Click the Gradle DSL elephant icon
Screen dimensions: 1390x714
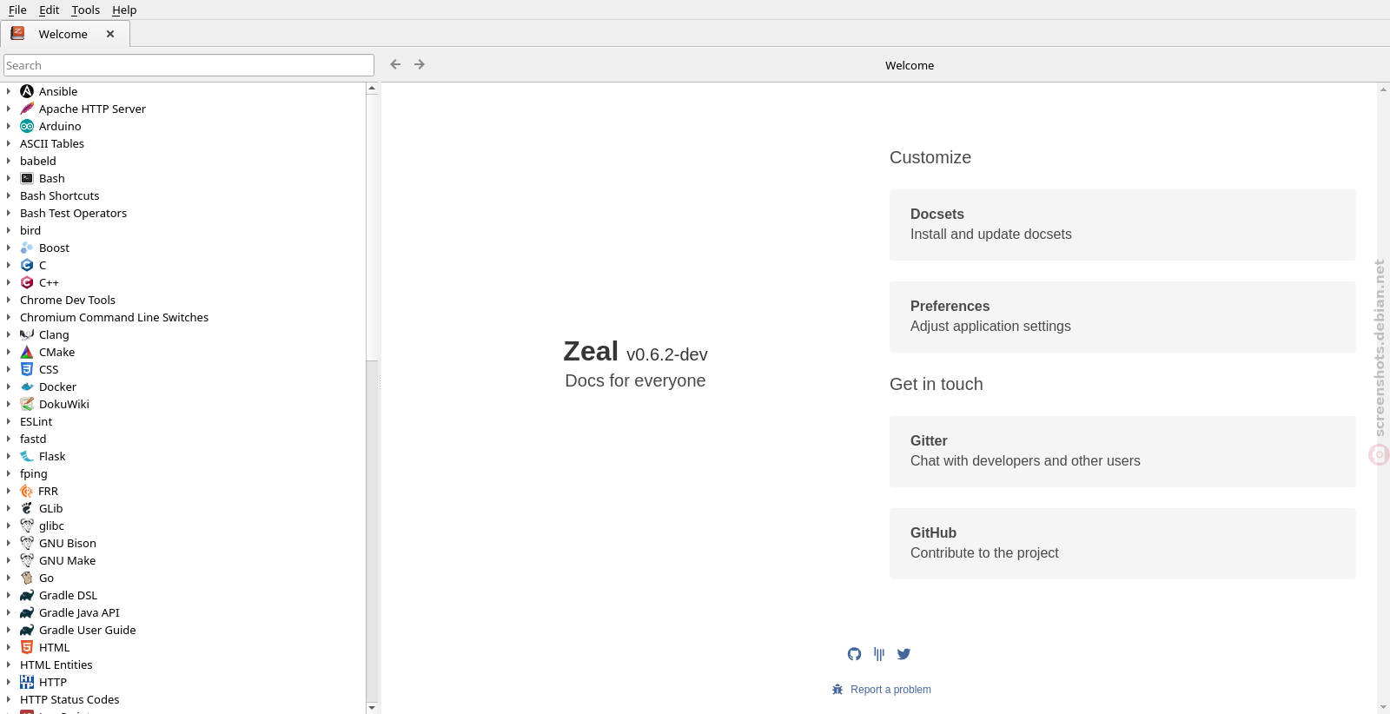pos(27,595)
